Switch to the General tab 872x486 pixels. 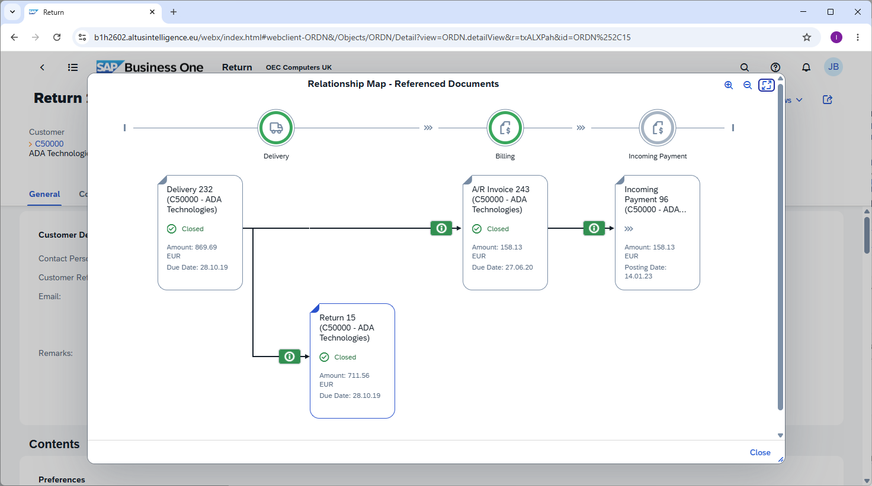click(44, 194)
